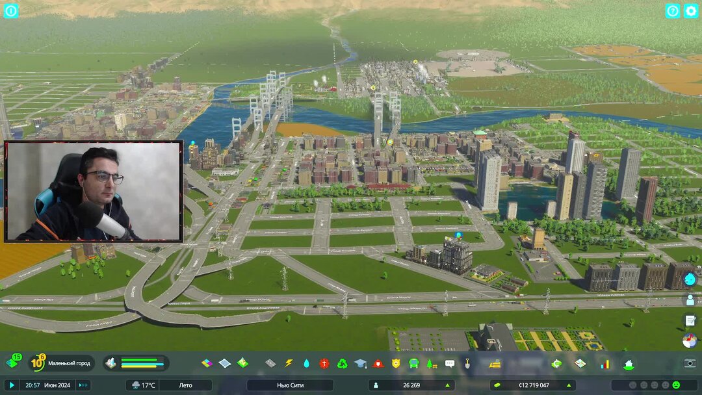Open the Chirper bird notification icon
Image resolution: width=702 pixels, height=395 pixels.
[x=690, y=279]
